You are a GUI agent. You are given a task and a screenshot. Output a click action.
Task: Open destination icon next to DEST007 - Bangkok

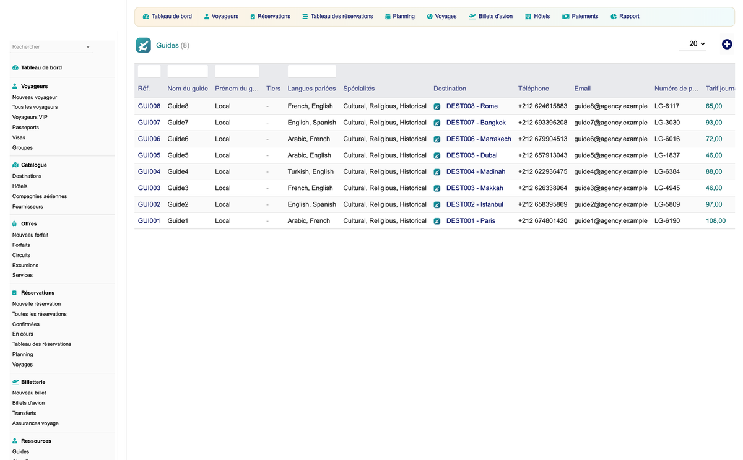coord(437,123)
